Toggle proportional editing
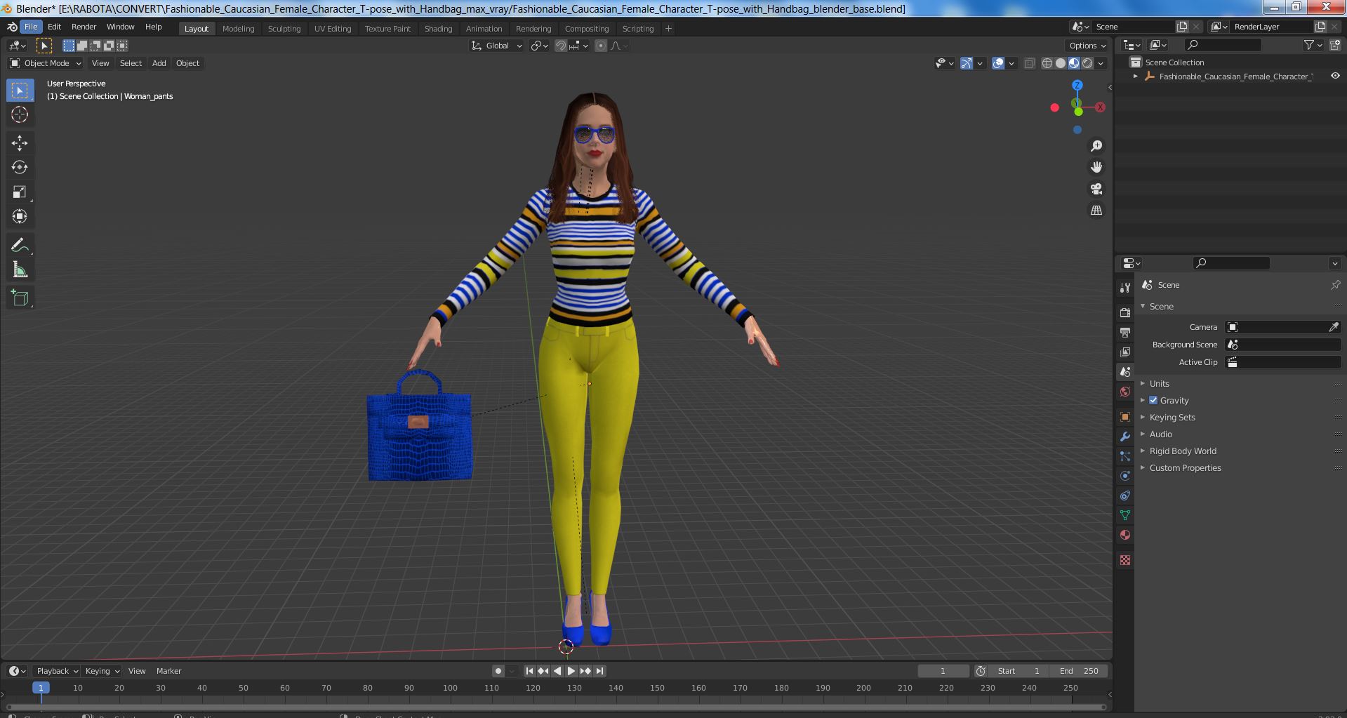The image size is (1347, 718). coord(601,46)
